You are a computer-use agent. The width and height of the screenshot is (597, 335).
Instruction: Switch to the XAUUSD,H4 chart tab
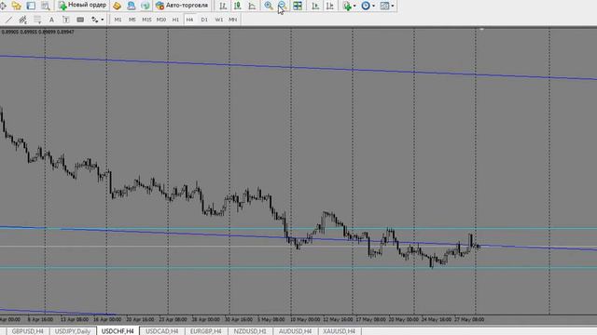pos(339,331)
